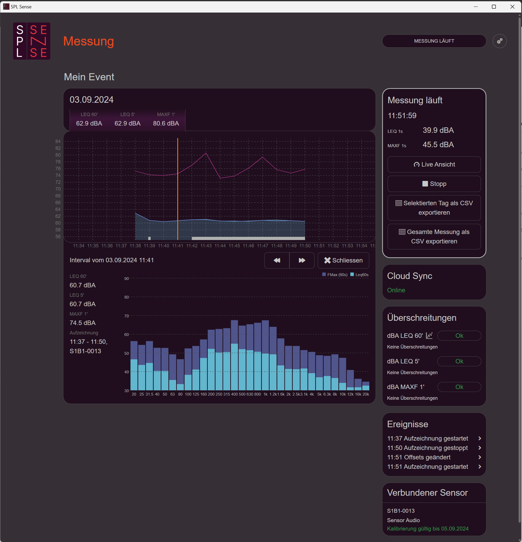
Task: Click the MESSUNG LÄUFT status pill
Action: [434, 41]
